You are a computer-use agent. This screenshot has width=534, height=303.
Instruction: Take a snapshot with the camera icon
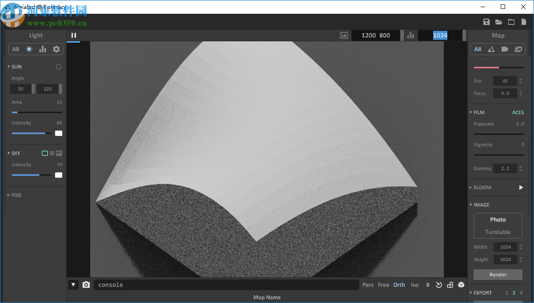[86, 285]
